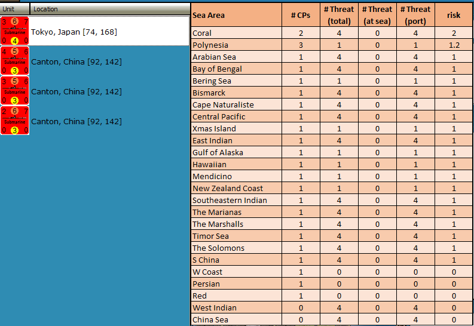Click the # CPs header cell
The height and width of the screenshot is (326, 474).
tap(301, 15)
